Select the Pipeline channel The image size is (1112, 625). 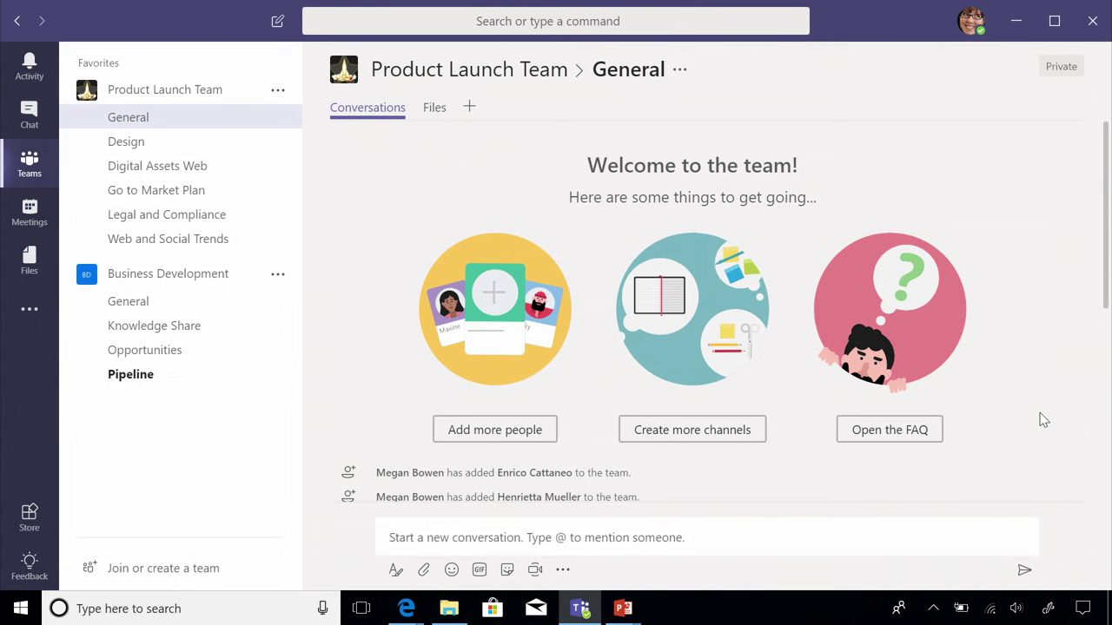pyautogui.click(x=130, y=374)
